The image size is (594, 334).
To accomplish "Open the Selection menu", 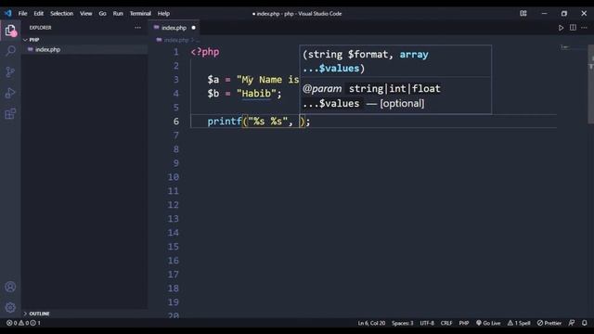I will click(x=62, y=13).
